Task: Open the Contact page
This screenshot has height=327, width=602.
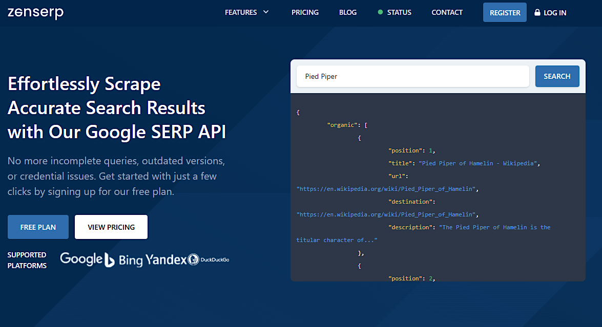Action: click(x=447, y=12)
